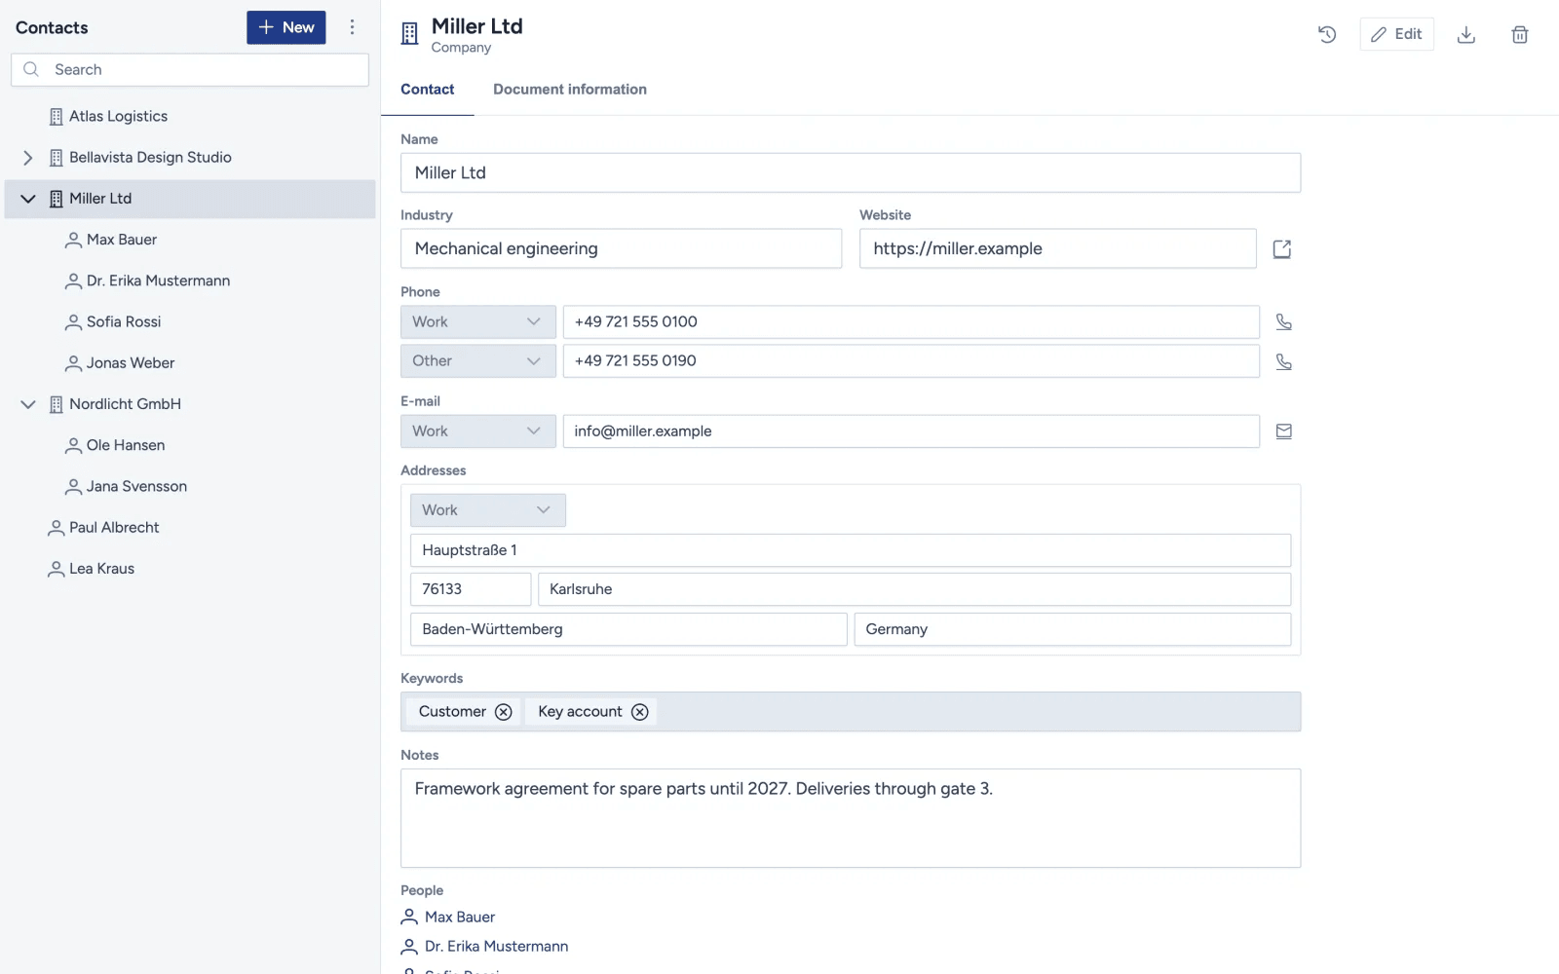Click the Nordlicht GmbH building icon

coord(56,404)
